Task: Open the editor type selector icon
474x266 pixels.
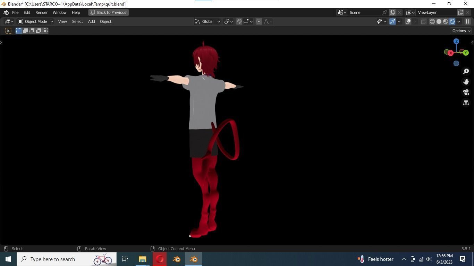Action: point(7,21)
